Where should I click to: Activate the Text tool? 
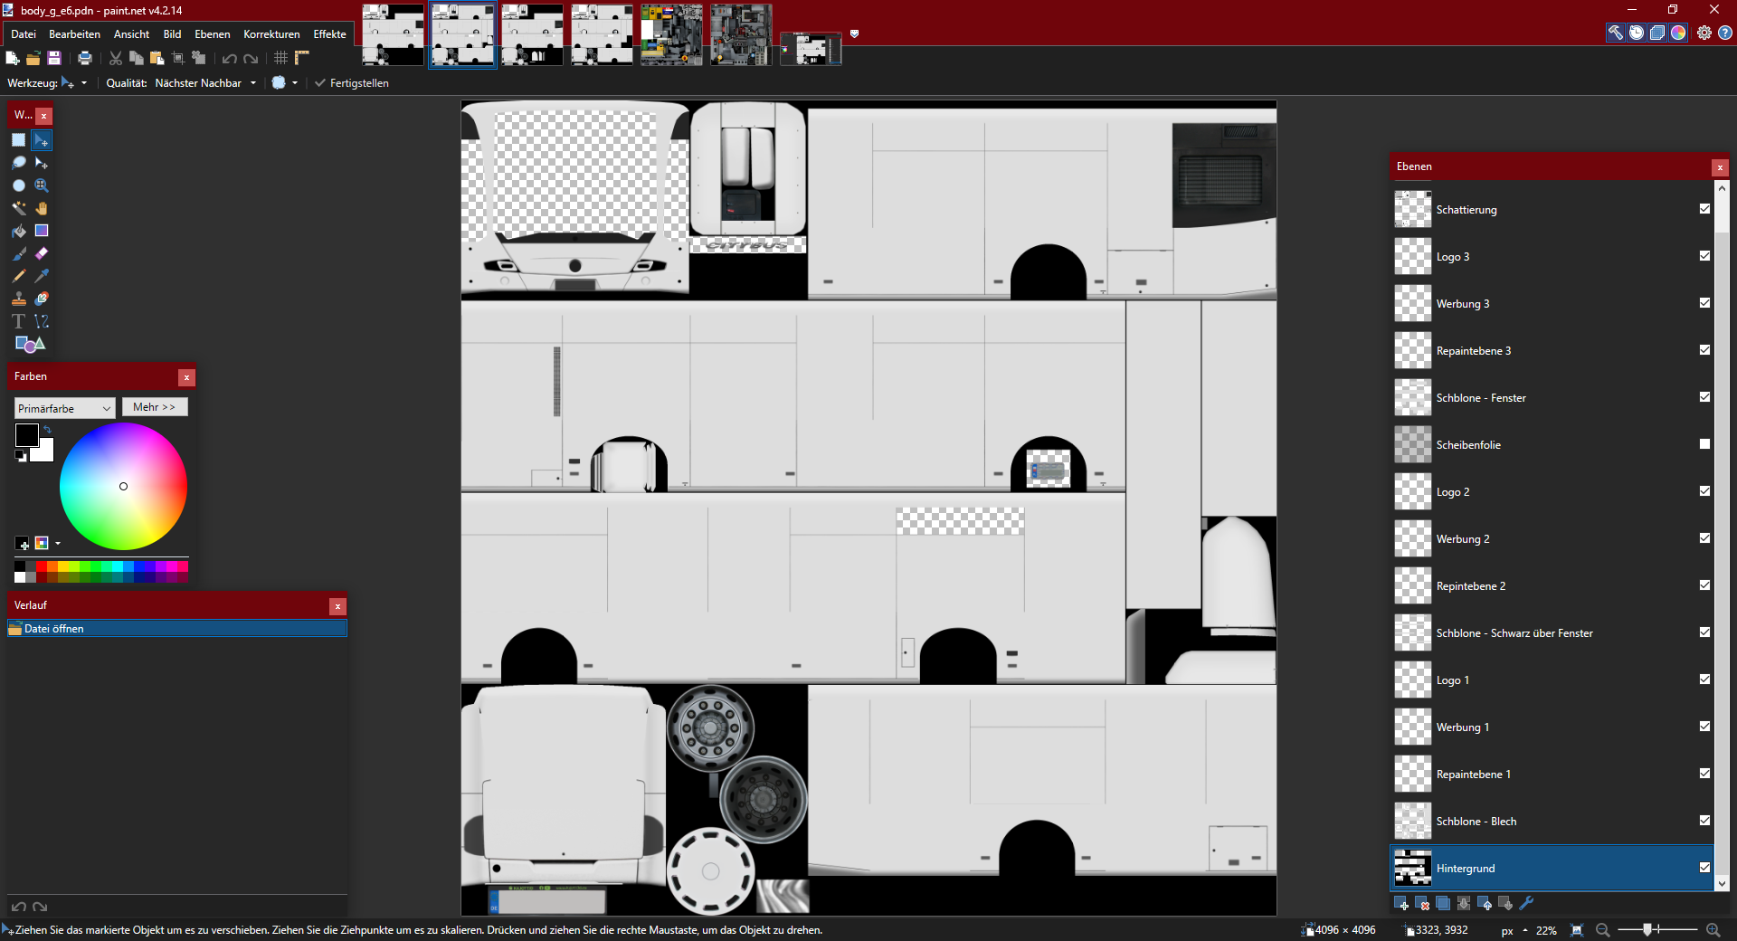tap(18, 321)
